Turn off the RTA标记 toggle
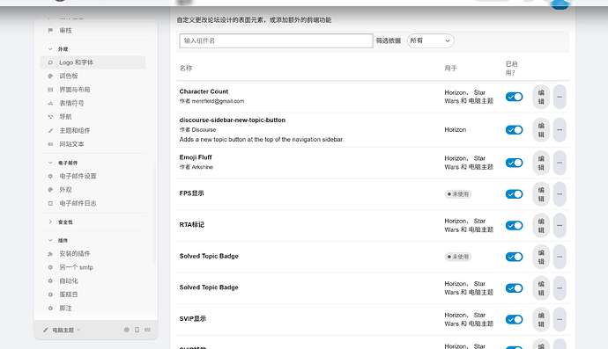 pos(515,226)
